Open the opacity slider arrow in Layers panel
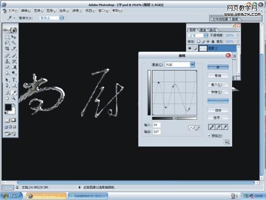This screenshot has width=266, height=200. coord(238,35)
